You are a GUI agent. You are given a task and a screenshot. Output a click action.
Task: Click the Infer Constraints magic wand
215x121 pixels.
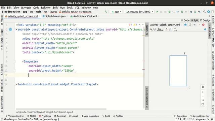click(170, 29)
